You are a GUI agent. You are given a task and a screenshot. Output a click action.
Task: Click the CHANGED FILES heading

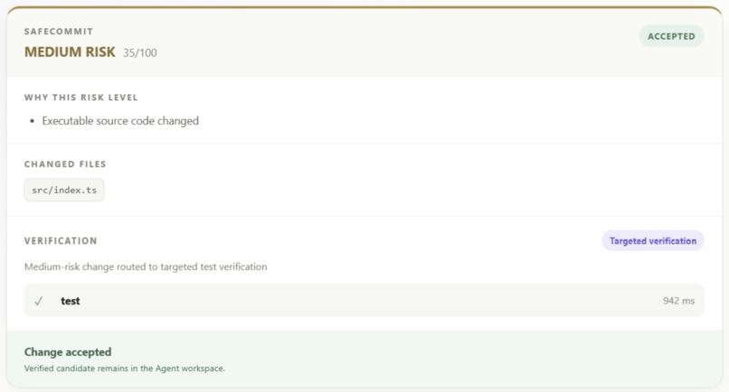pyautogui.click(x=65, y=164)
